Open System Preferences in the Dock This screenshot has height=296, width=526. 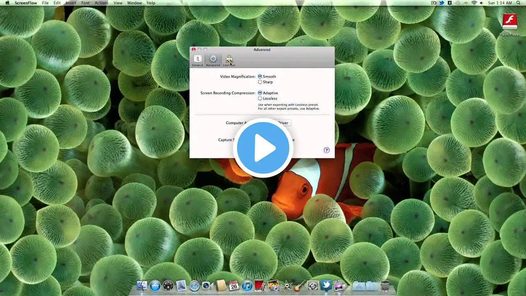313,286
